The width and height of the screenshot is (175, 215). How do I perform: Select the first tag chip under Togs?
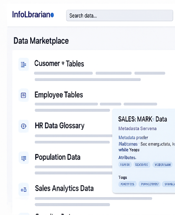coord(127,184)
